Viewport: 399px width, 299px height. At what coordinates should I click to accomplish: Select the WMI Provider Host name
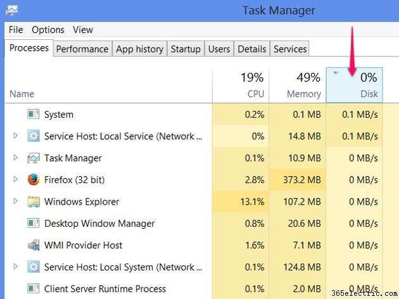coord(83,245)
